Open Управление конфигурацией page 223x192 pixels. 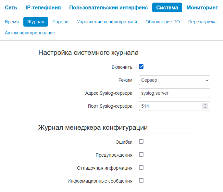[x=107, y=22]
